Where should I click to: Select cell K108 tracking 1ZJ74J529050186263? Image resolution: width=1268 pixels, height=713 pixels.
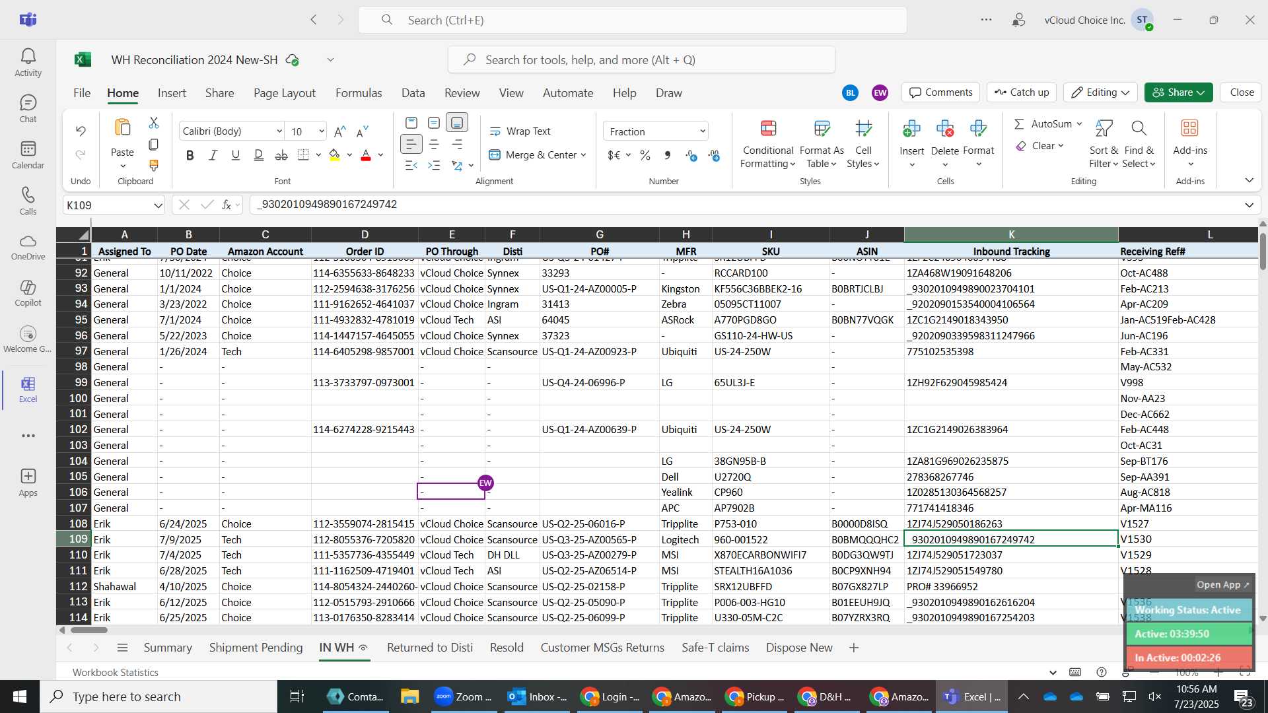(x=1010, y=524)
